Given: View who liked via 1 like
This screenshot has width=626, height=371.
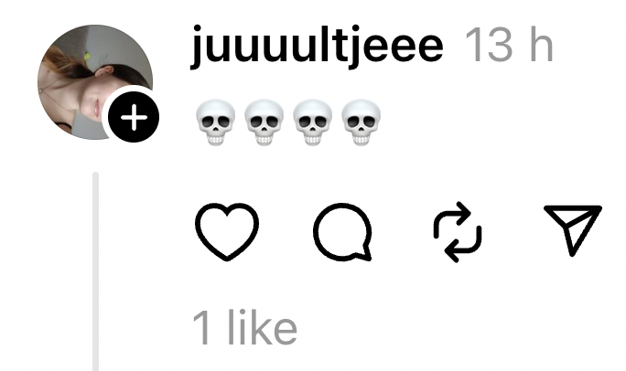Looking at the screenshot, I should click(244, 329).
